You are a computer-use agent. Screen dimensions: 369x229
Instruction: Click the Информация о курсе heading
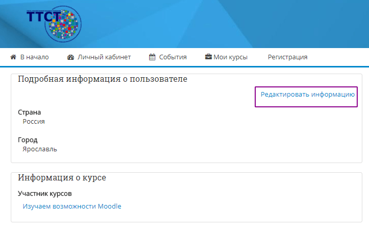[62, 178]
